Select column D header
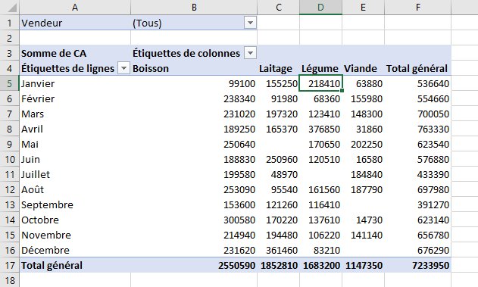 pos(320,8)
